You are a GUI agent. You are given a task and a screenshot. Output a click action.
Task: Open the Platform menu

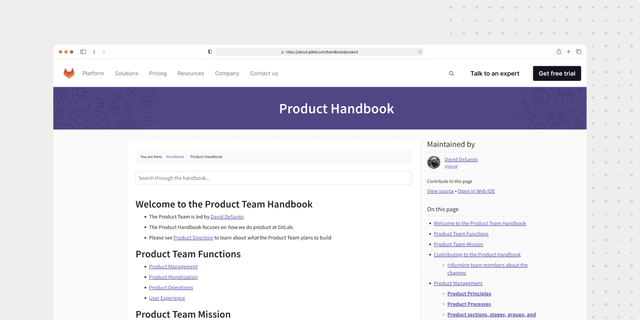[93, 73]
